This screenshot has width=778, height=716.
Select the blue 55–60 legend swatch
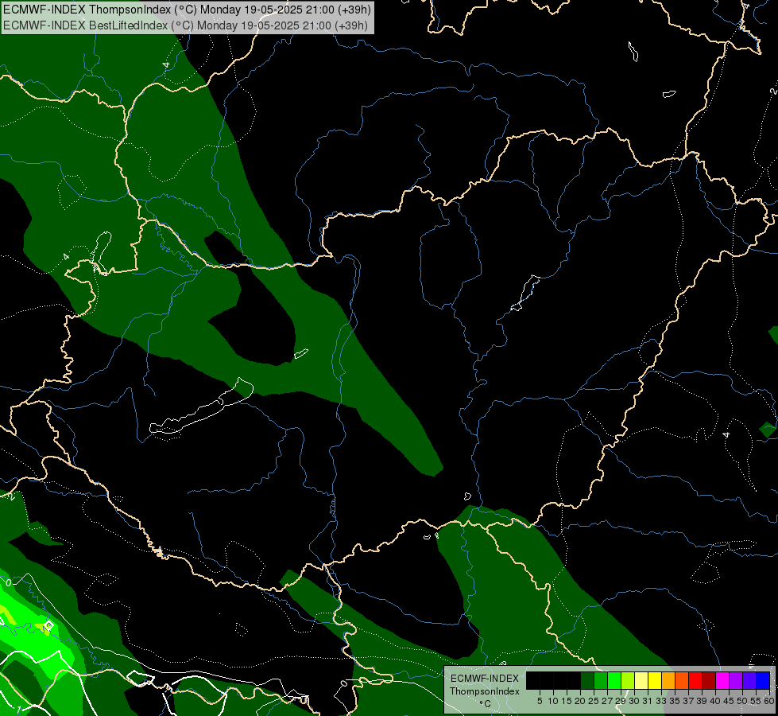pyautogui.click(x=763, y=680)
